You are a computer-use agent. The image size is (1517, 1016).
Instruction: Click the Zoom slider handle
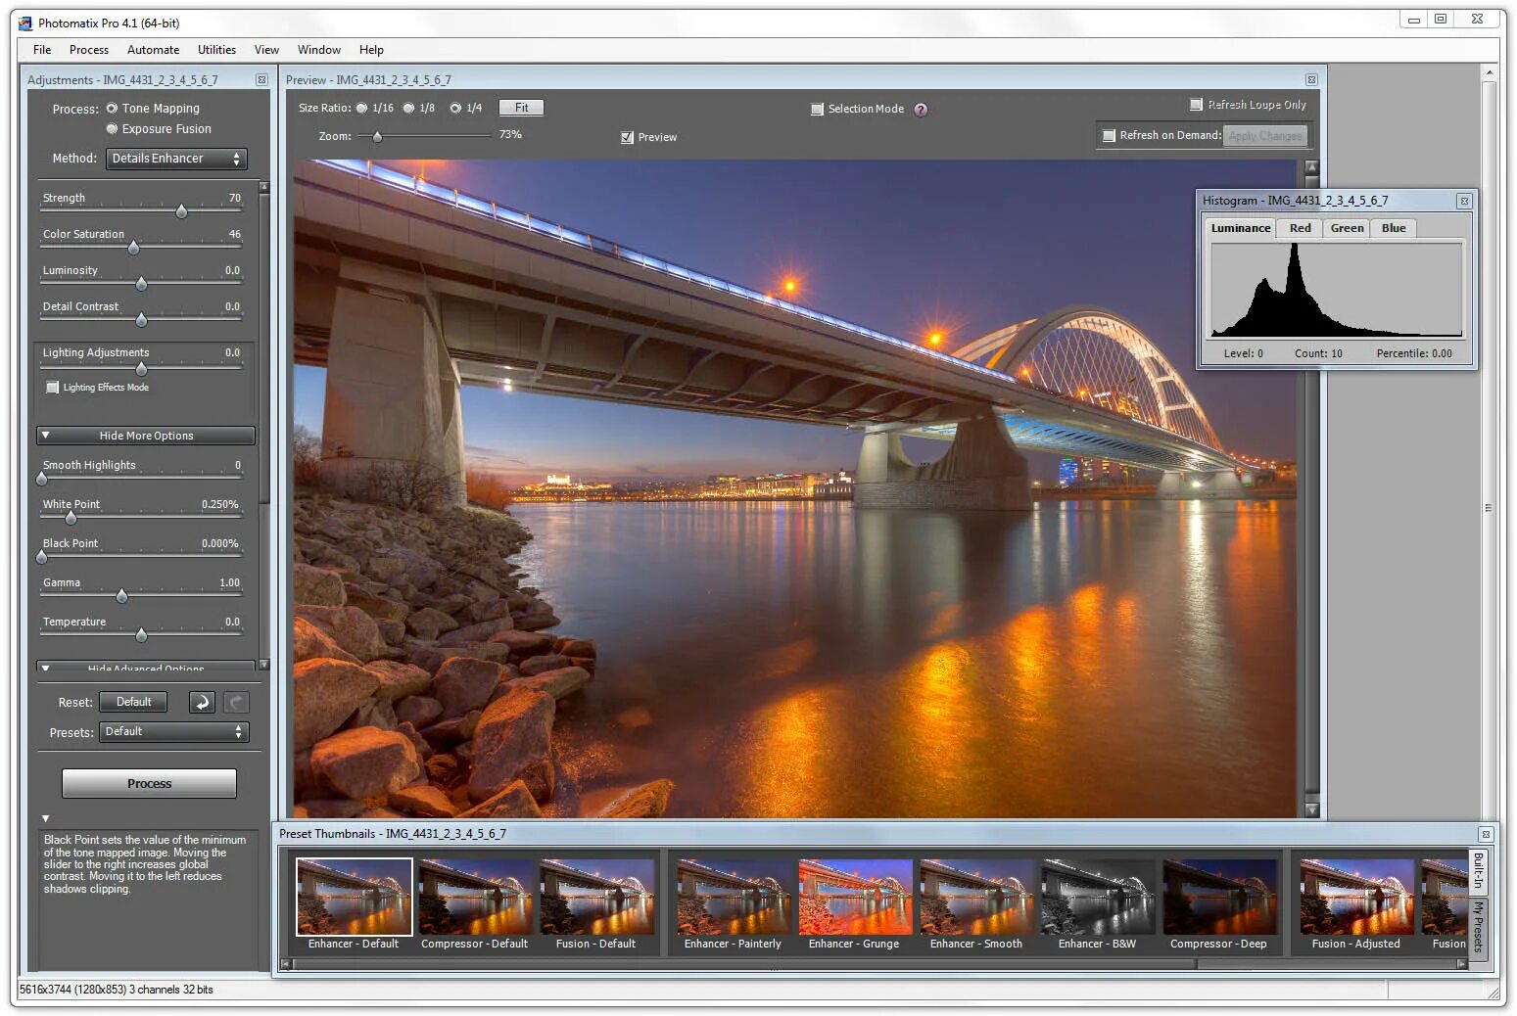click(377, 137)
